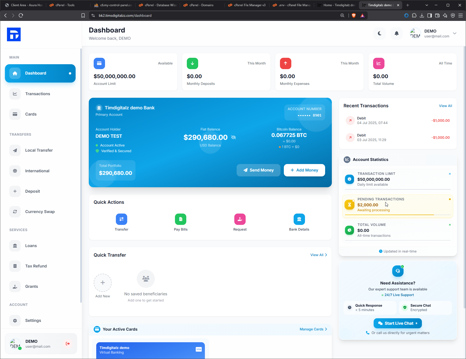The height and width of the screenshot is (359, 466).
Task: Open notifications bell icon
Action: [397, 33]
